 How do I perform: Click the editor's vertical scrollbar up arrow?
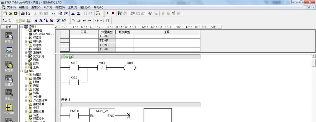click(314, 56)
